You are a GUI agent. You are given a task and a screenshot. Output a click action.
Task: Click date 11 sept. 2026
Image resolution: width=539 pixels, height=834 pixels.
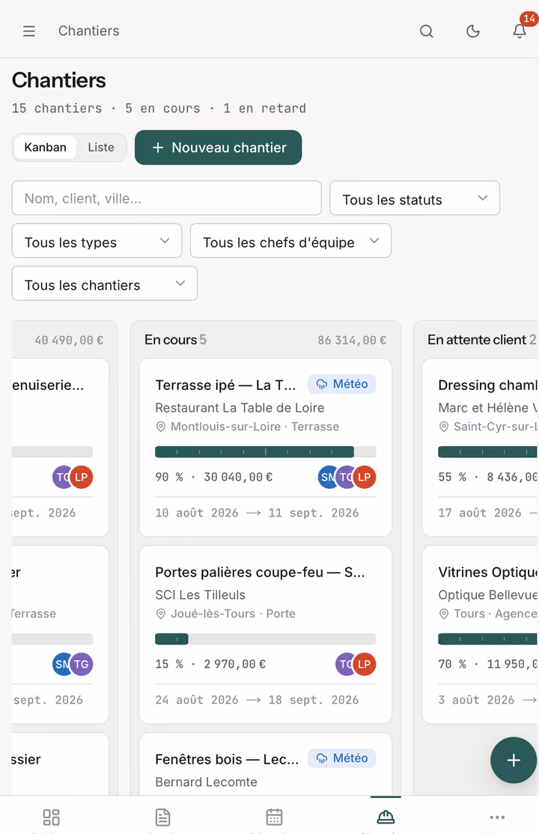coord(314,513)
